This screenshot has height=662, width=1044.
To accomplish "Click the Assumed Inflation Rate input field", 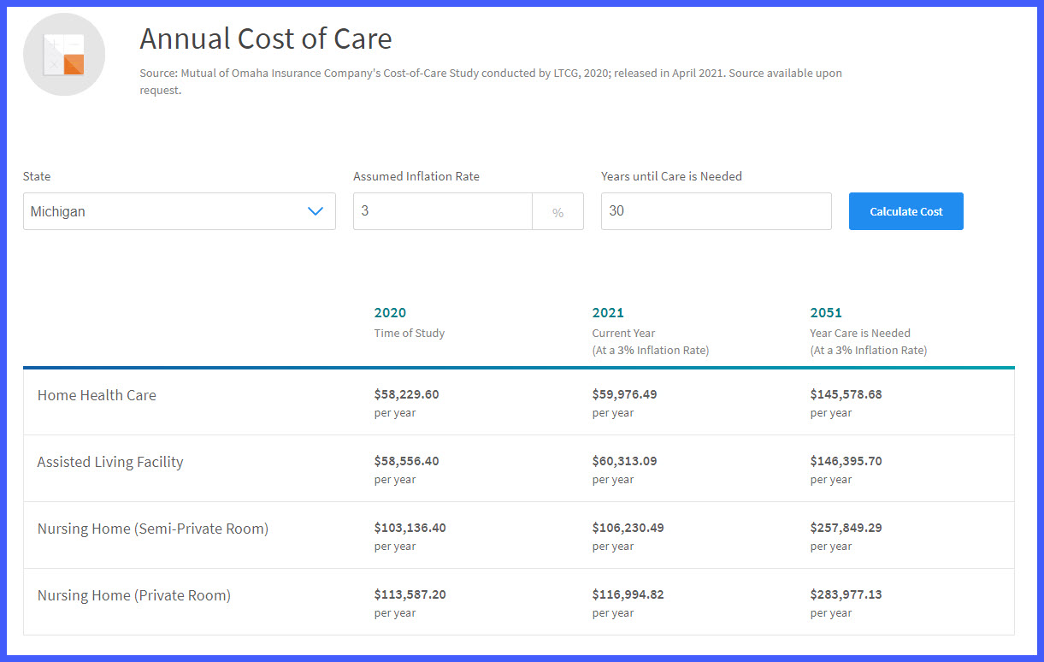I will (442, 210).
